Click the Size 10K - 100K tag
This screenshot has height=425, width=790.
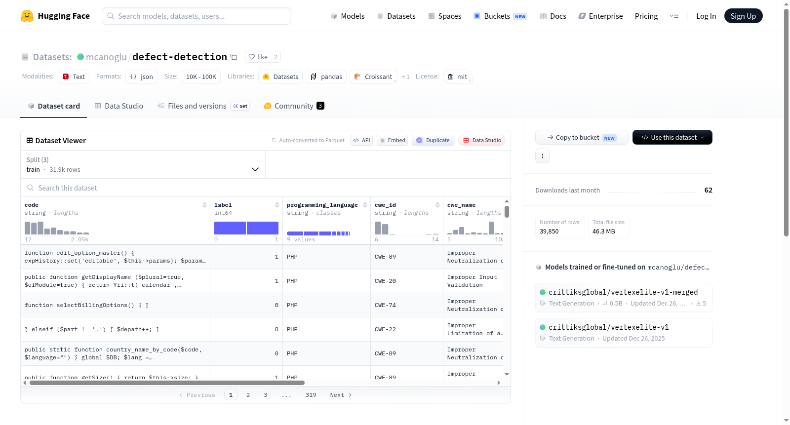201,77
